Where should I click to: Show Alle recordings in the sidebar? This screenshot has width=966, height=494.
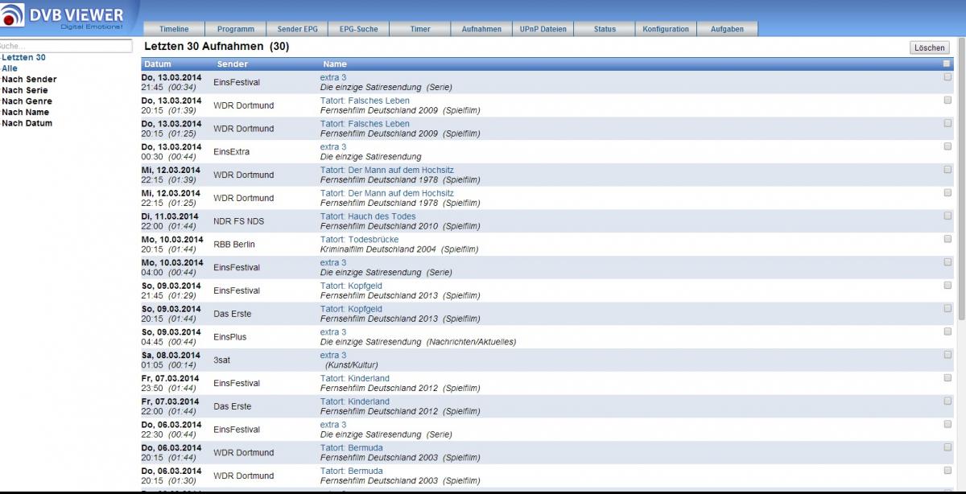point(10,68)
